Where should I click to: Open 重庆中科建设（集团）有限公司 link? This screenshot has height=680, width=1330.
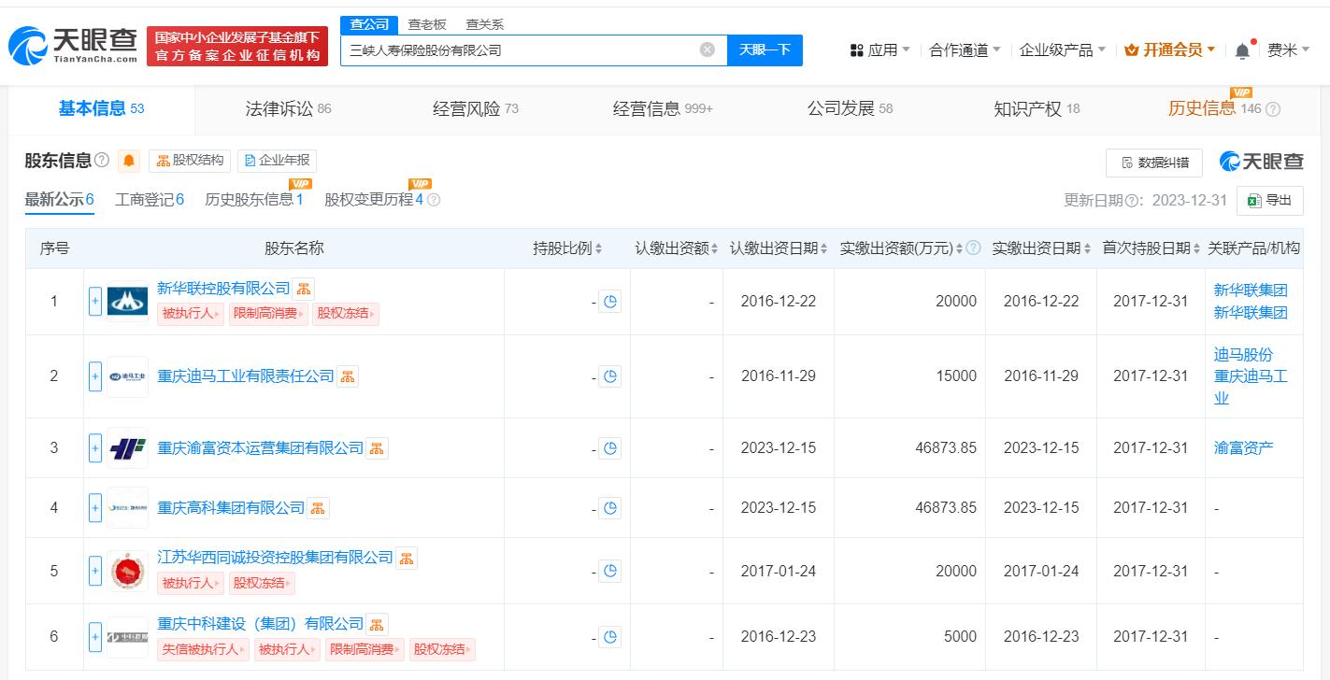pyautogui.click(x=260, y=623)
